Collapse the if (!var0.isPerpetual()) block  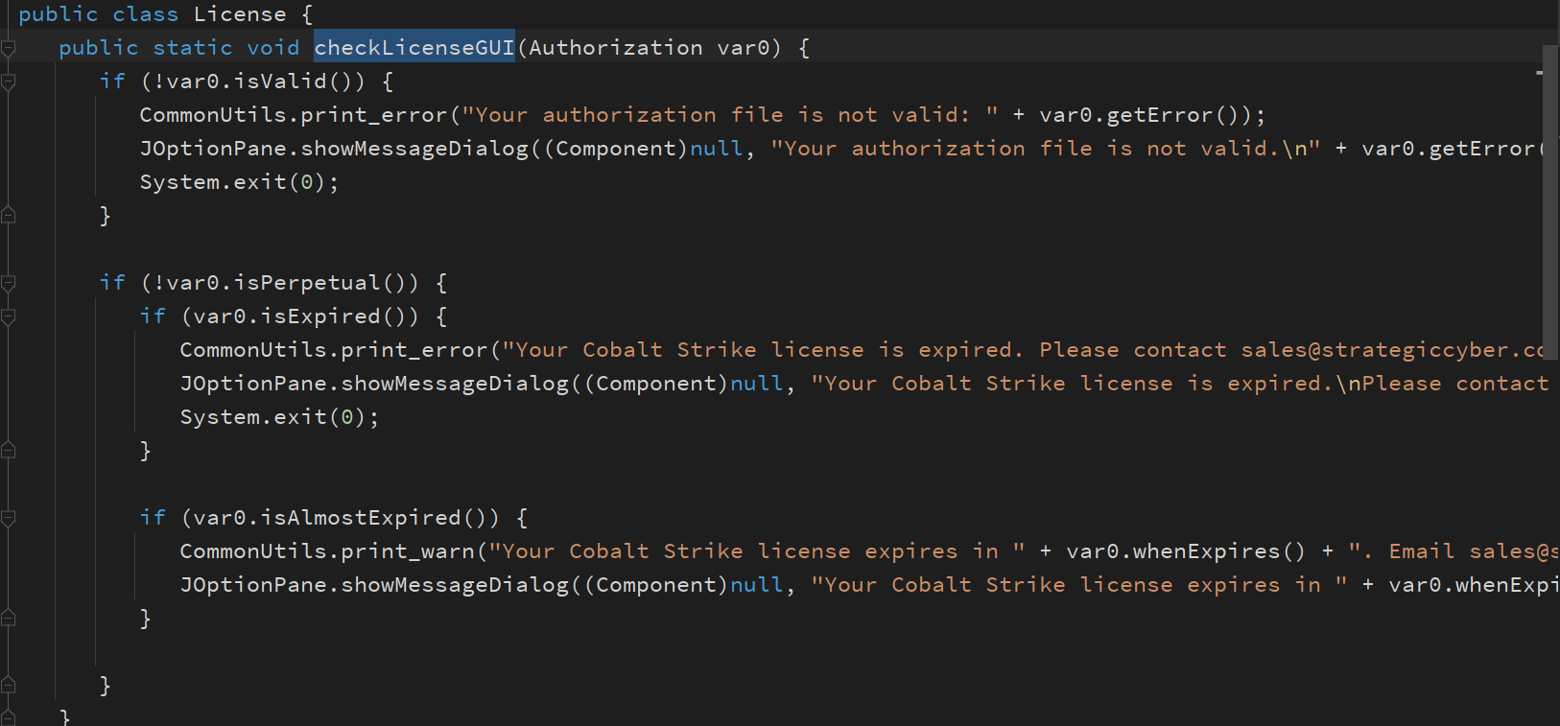8,283
